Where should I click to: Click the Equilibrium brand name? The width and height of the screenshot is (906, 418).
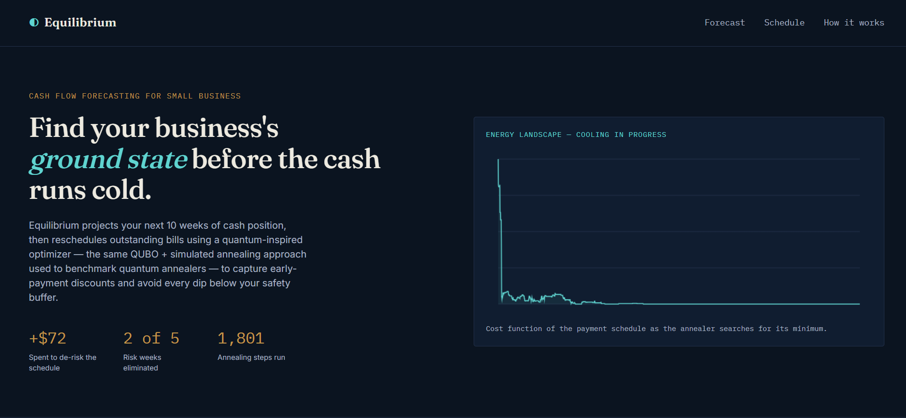(80, 23)
